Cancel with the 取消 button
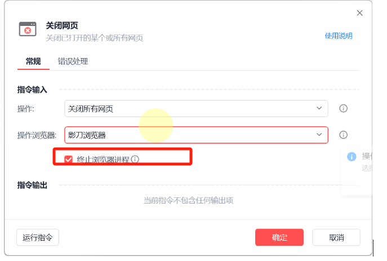387x261 pixels. [x=336, y=237]
